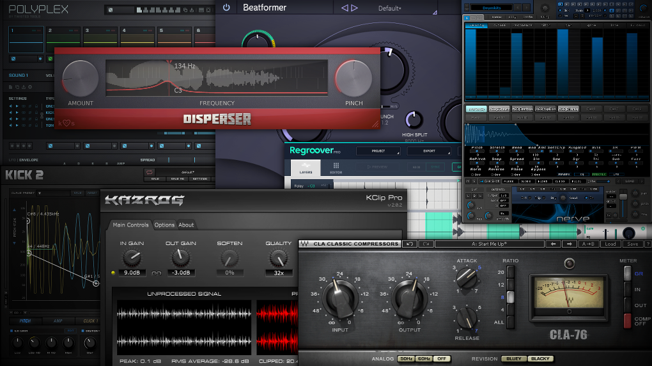Go to next Beatformer preset arrow
The height and width of the screenshot is (366, 652).
(354, 8)
